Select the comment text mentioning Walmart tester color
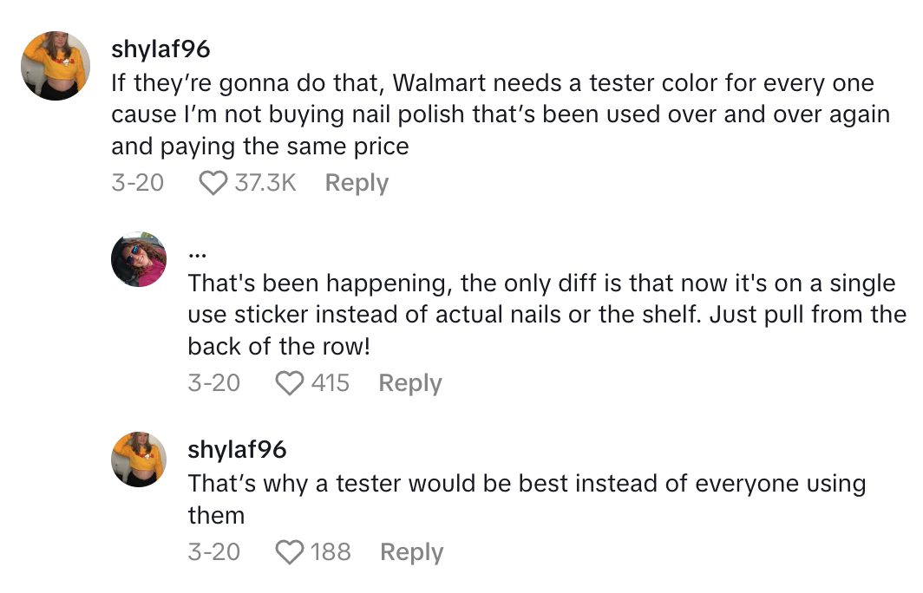Screen dimensions: 923x593 [500, 116]
